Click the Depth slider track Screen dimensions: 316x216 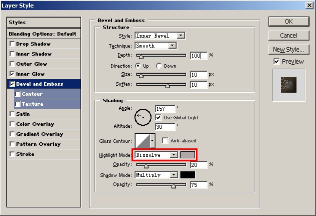click(161, 56)
